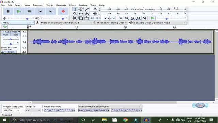Open the Tools menu
The image size is (218, 123).
click(93, 5)
